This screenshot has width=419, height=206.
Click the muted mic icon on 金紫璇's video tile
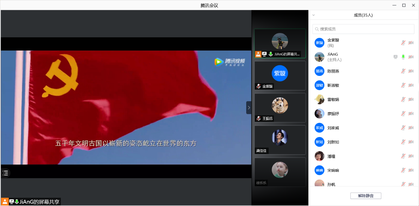(259, 86)
